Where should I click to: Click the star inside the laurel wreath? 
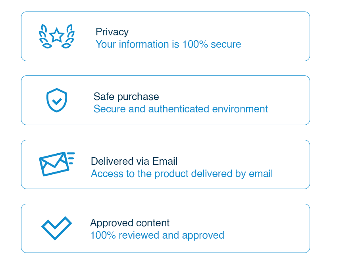(x=57, y=35)
